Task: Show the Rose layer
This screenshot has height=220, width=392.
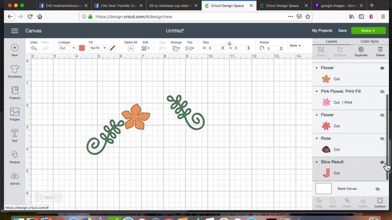Action: pyautogui.click(x=382, y=139)
